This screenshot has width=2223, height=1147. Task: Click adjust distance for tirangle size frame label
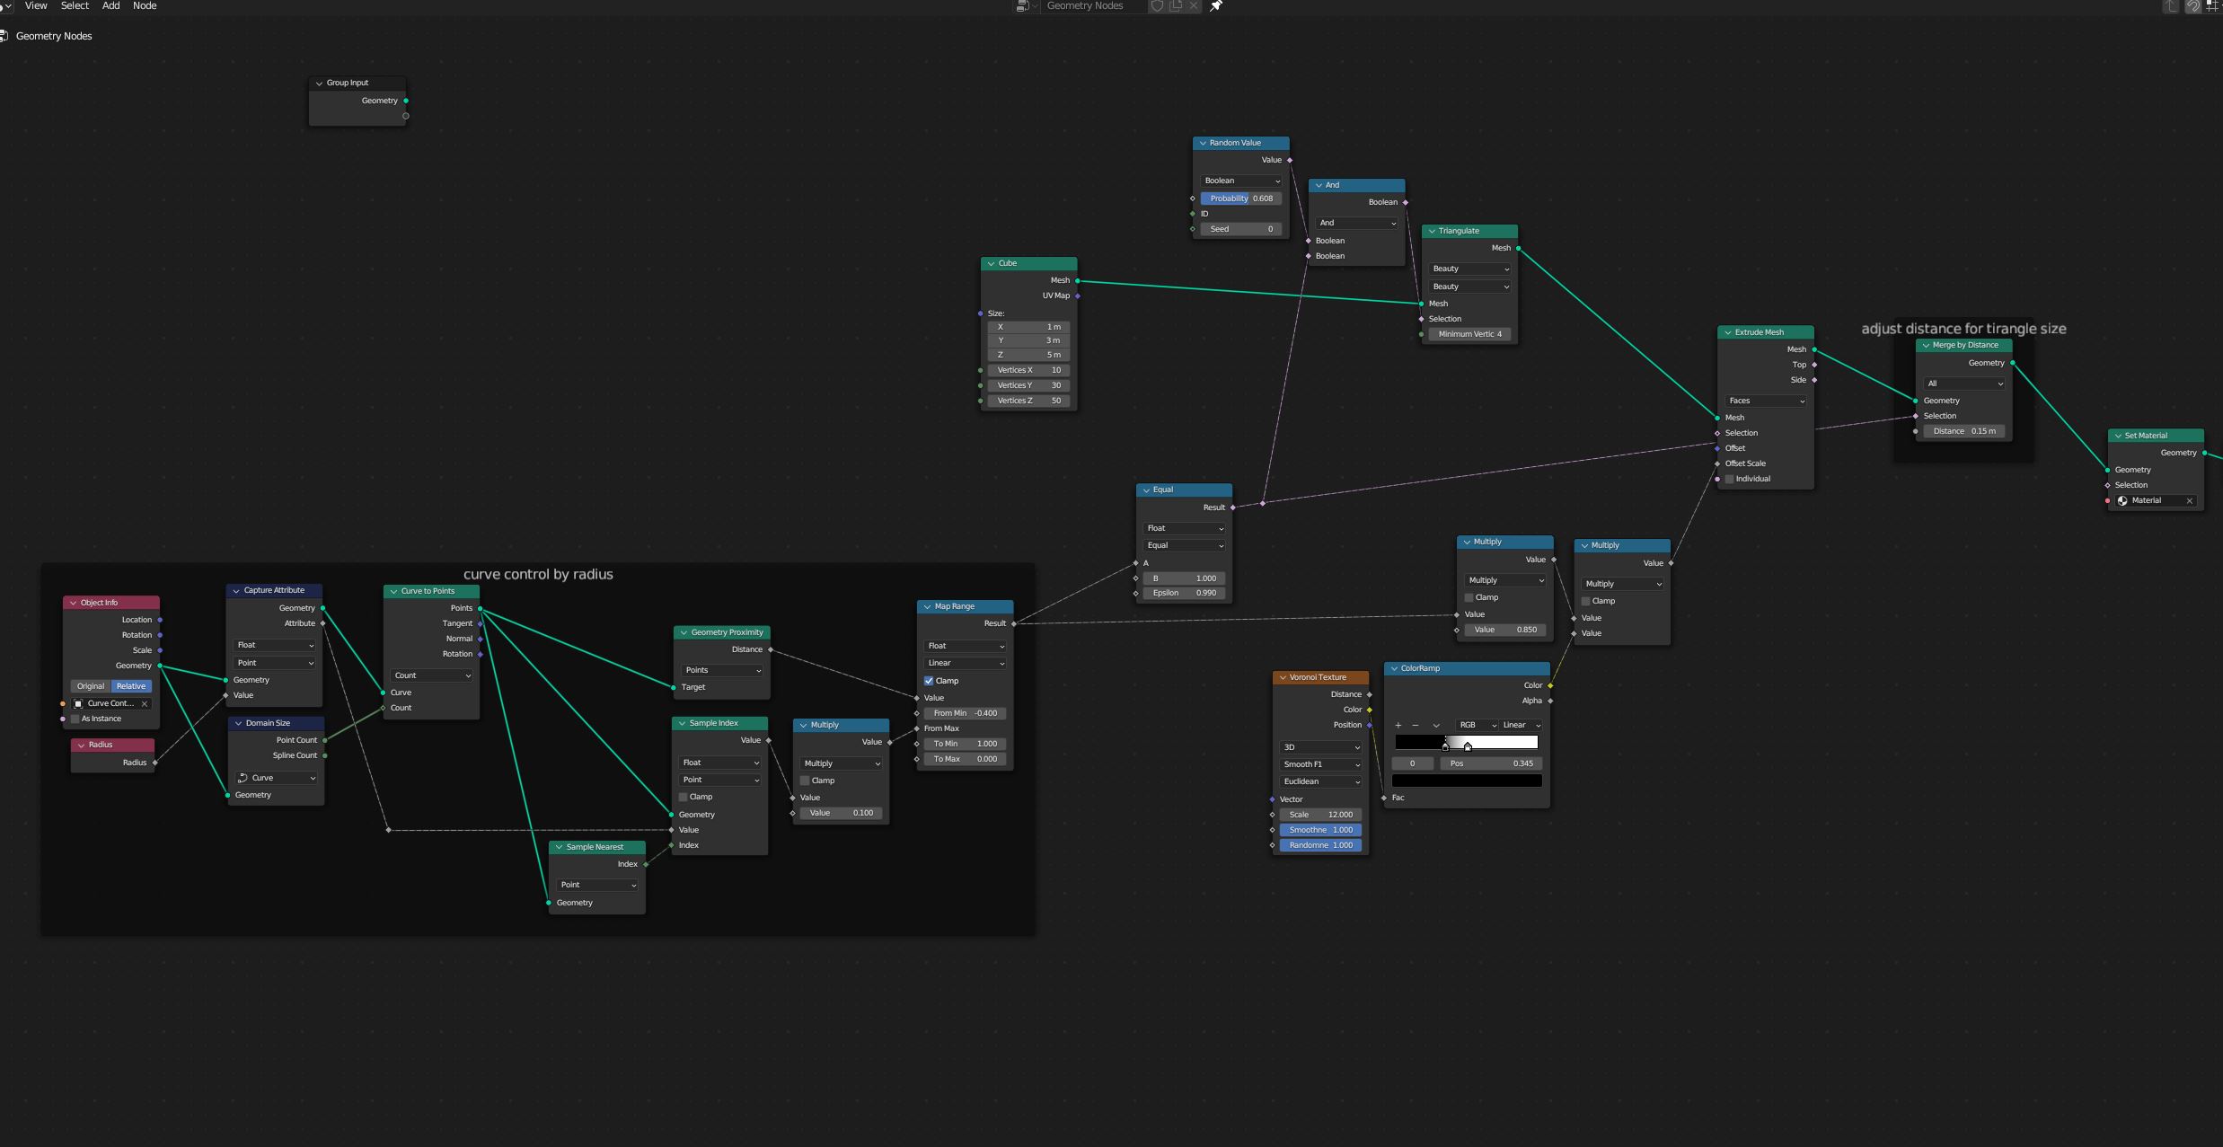(1963, 329)
